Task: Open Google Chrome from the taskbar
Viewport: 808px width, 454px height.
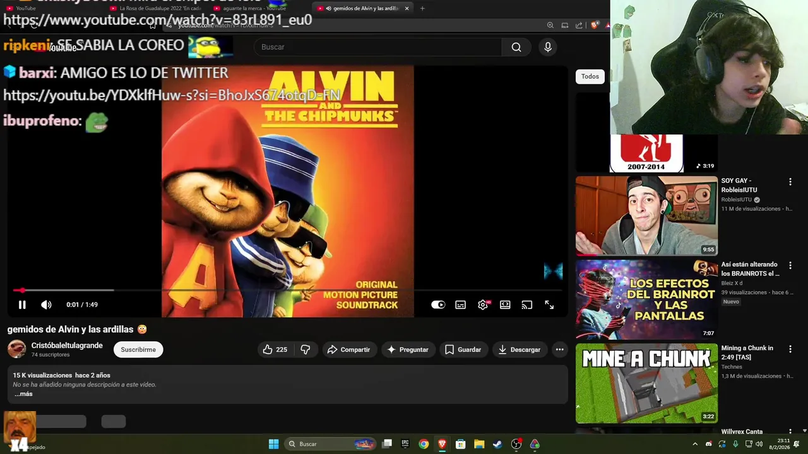Action: click(x=424, y=444)
